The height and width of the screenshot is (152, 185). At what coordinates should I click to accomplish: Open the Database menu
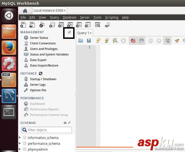70,17
